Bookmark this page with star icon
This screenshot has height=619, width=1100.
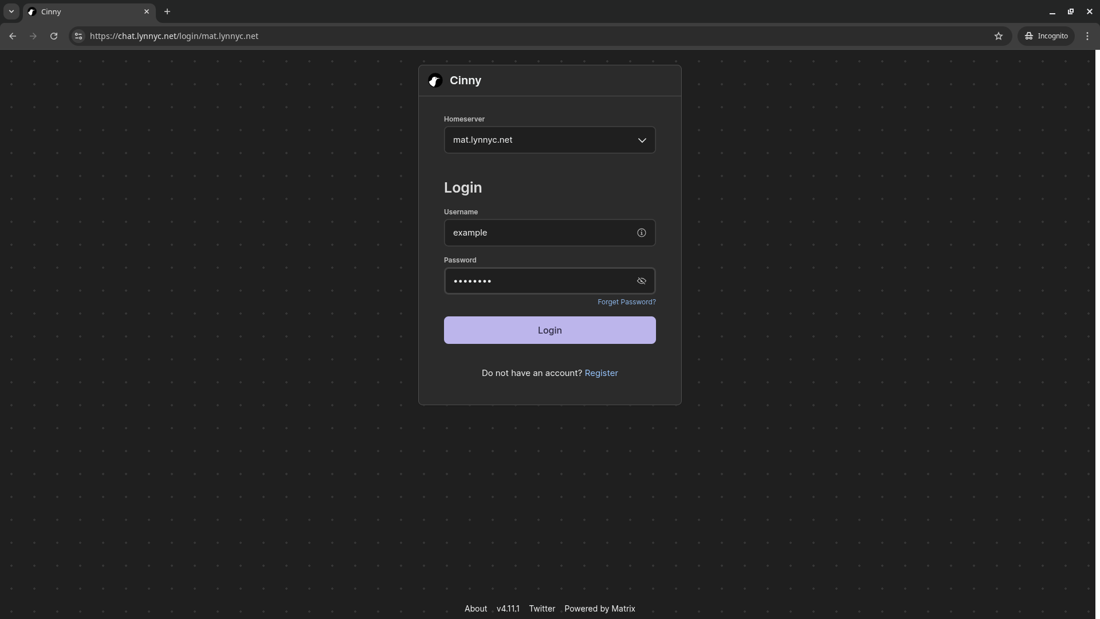tap(999, 36)
